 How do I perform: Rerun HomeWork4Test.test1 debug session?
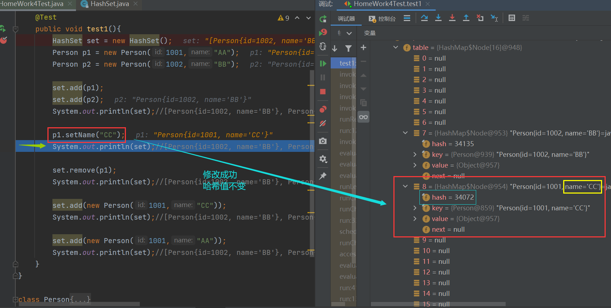323,19
